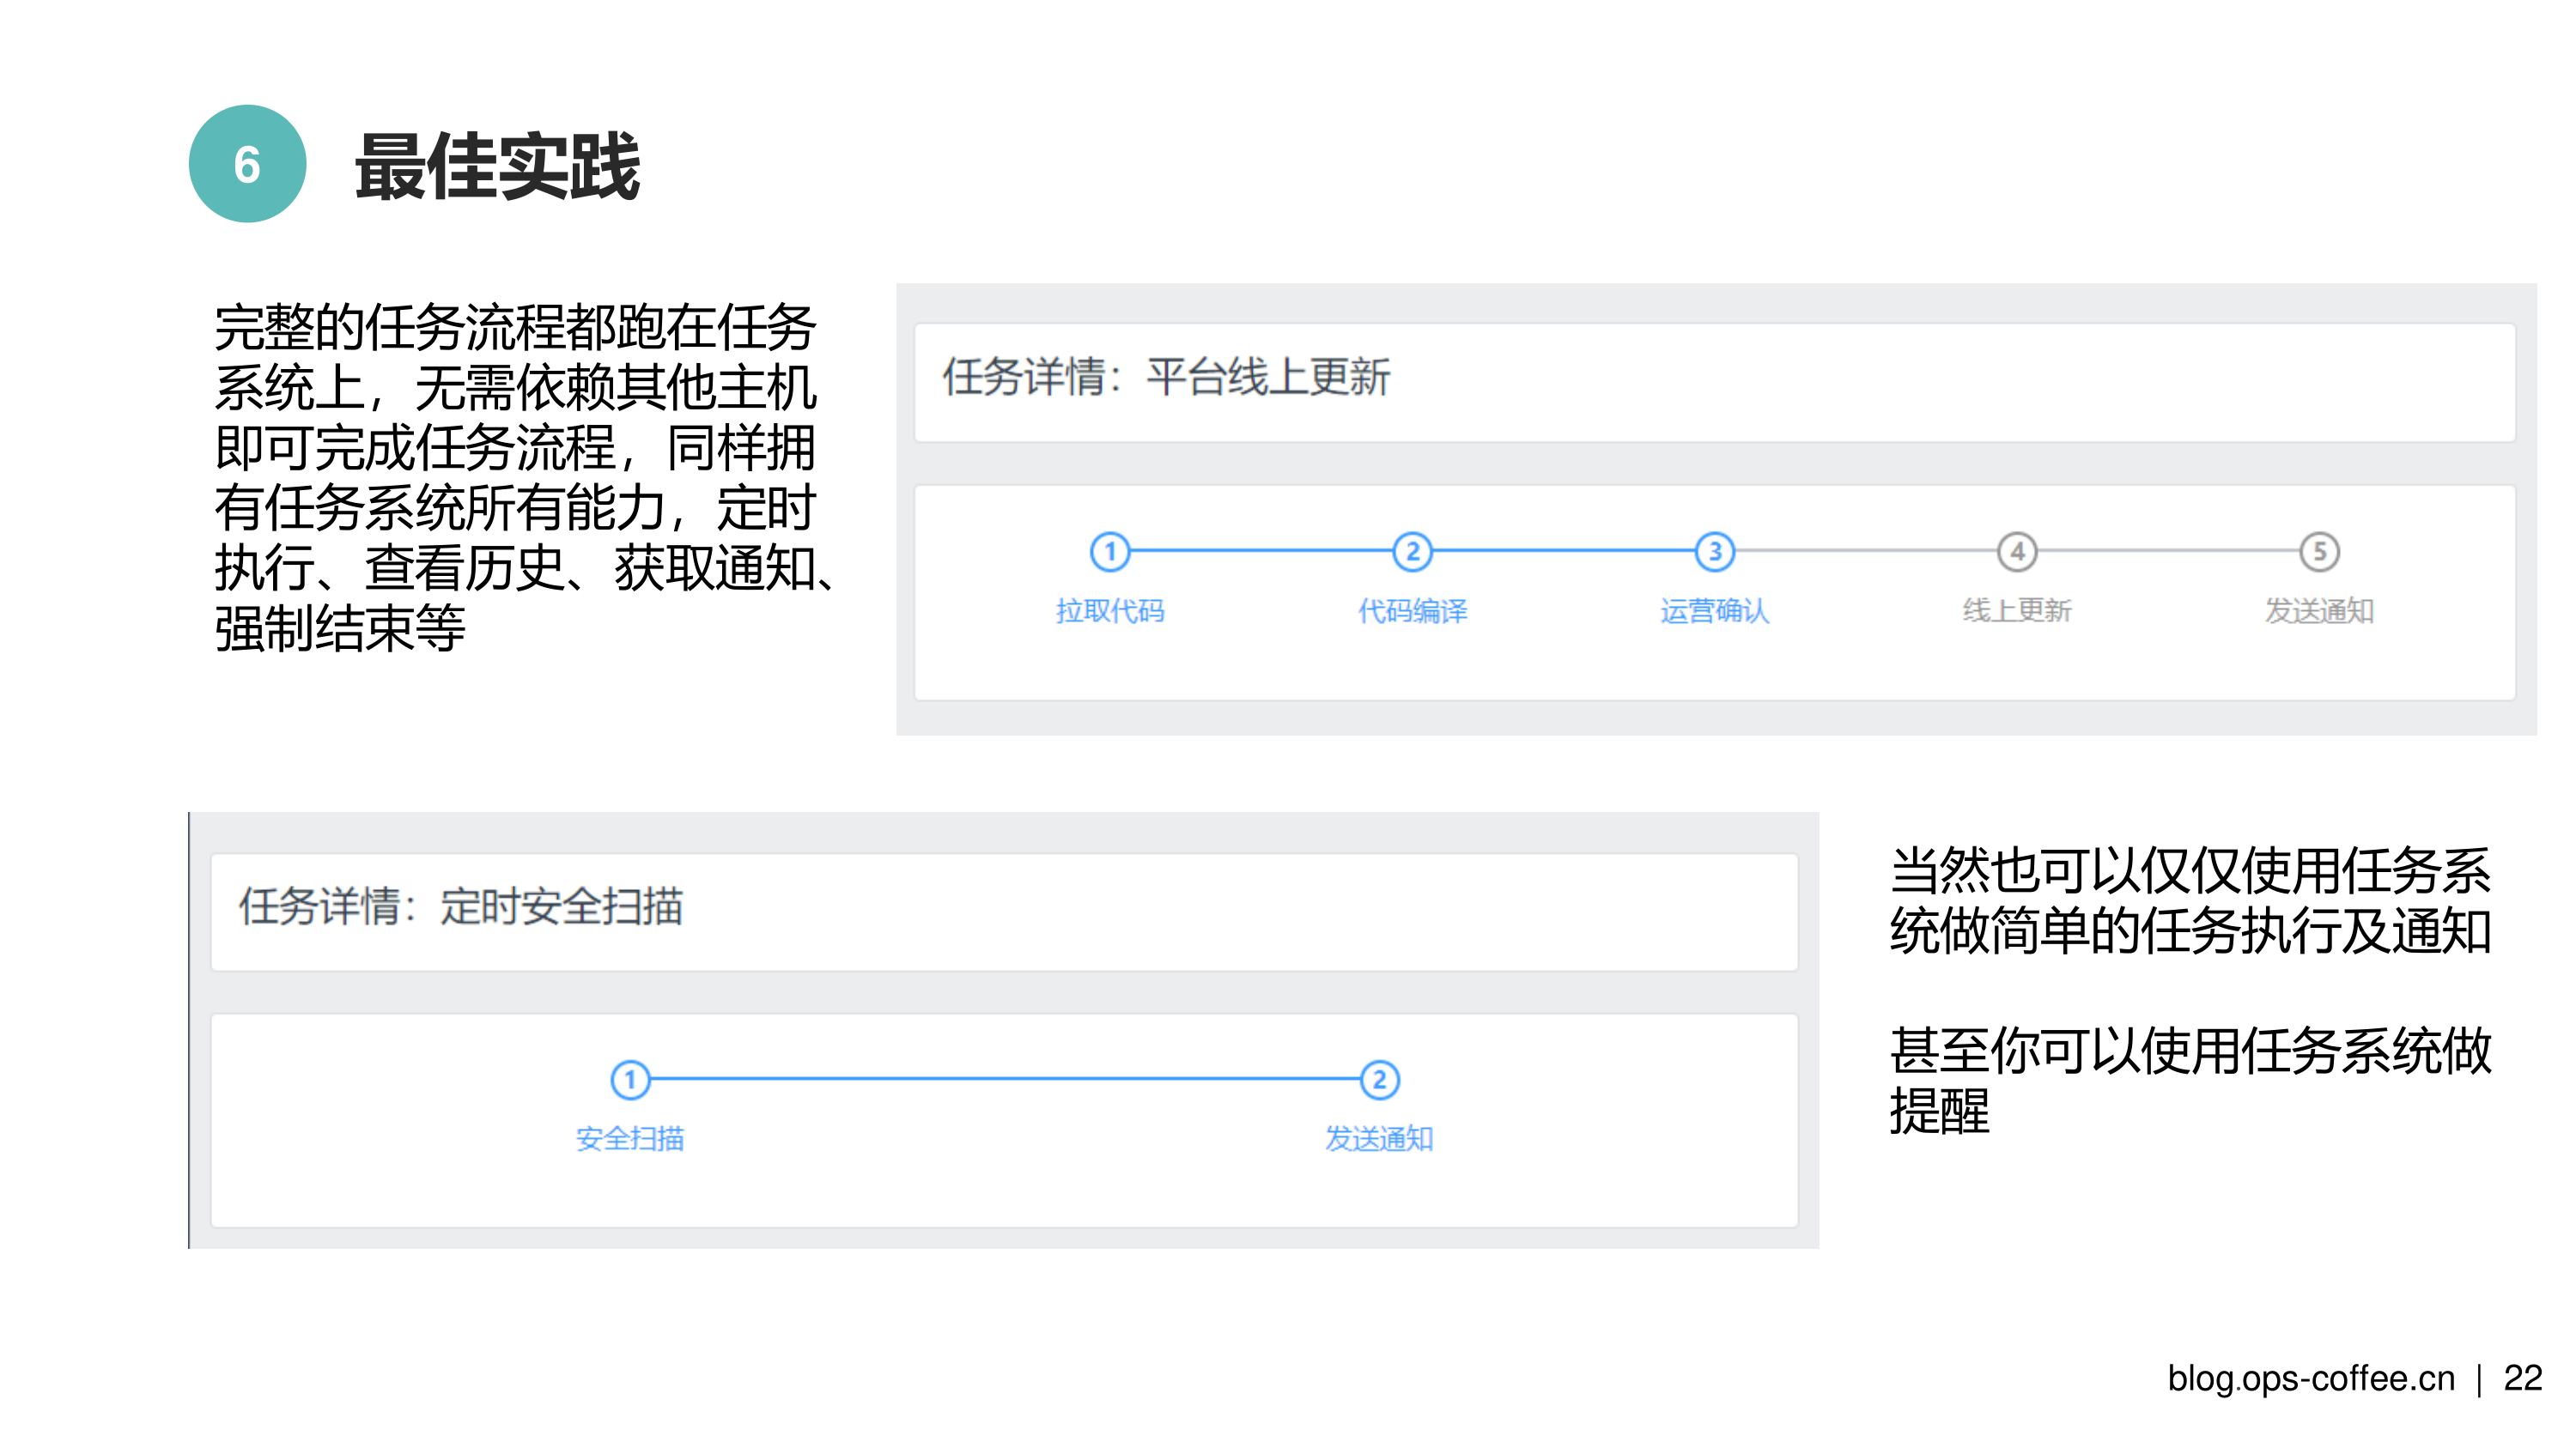
Task: Select the 拉取代码 step label
Action: [x=1109, y=610]
